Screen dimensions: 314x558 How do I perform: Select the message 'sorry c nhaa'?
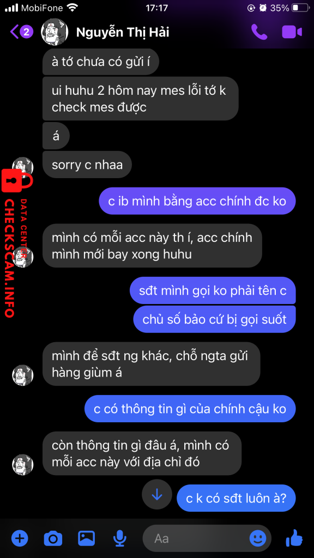pos(87,165)
